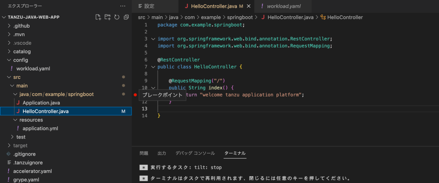Collapse all folders in explorer
This screenshot has height=183, width=439.
point(126,17)
